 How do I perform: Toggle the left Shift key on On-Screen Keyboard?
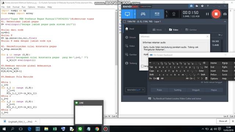coord(152,75)
